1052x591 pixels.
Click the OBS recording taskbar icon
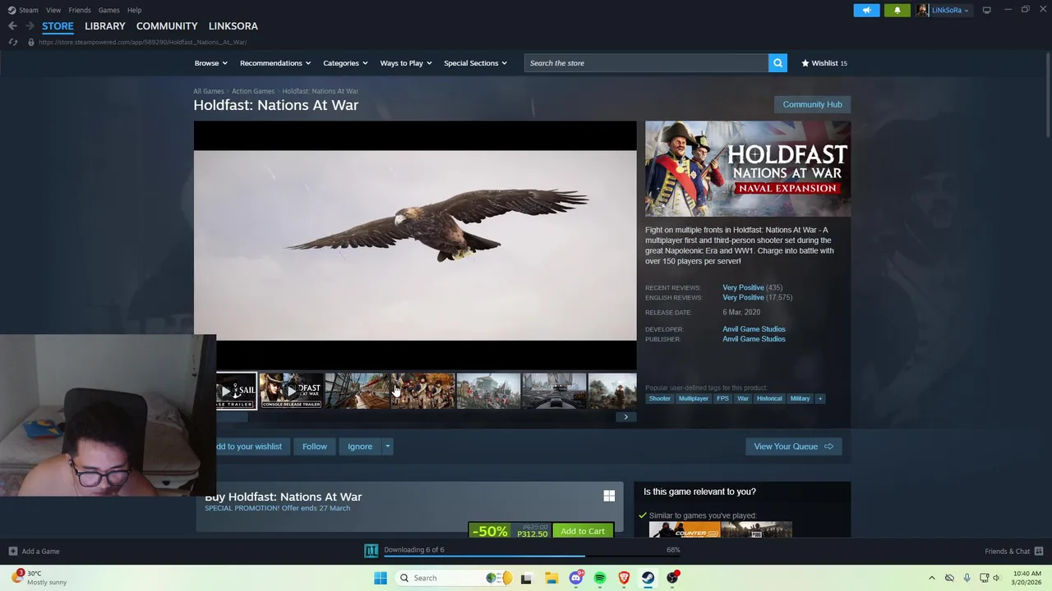[673, 578]
